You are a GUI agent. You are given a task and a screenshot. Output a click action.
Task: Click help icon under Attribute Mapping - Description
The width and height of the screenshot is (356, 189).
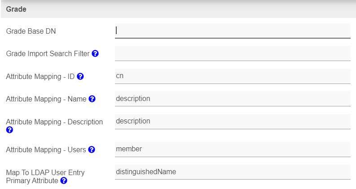pyautogui.click(x=9, y=130)
